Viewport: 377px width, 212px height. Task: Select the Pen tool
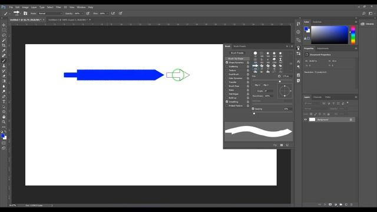[4, 97]
